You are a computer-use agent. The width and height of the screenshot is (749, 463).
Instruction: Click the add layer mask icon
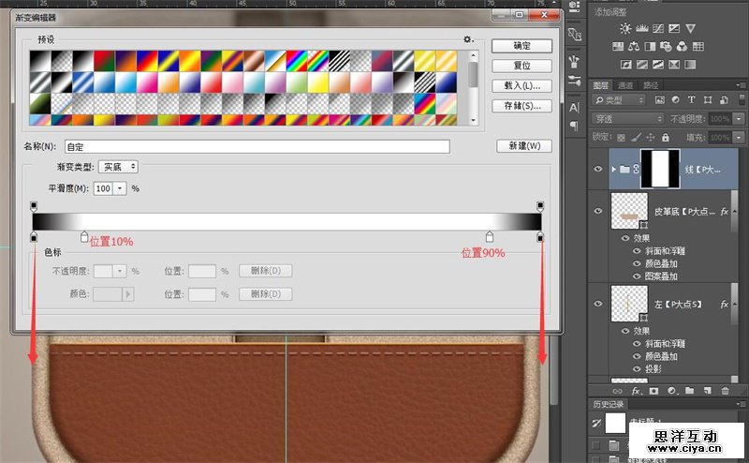point(653,390)
